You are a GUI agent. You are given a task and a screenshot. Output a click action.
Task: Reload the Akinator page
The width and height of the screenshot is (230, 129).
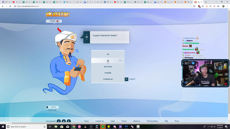(10, 6)
